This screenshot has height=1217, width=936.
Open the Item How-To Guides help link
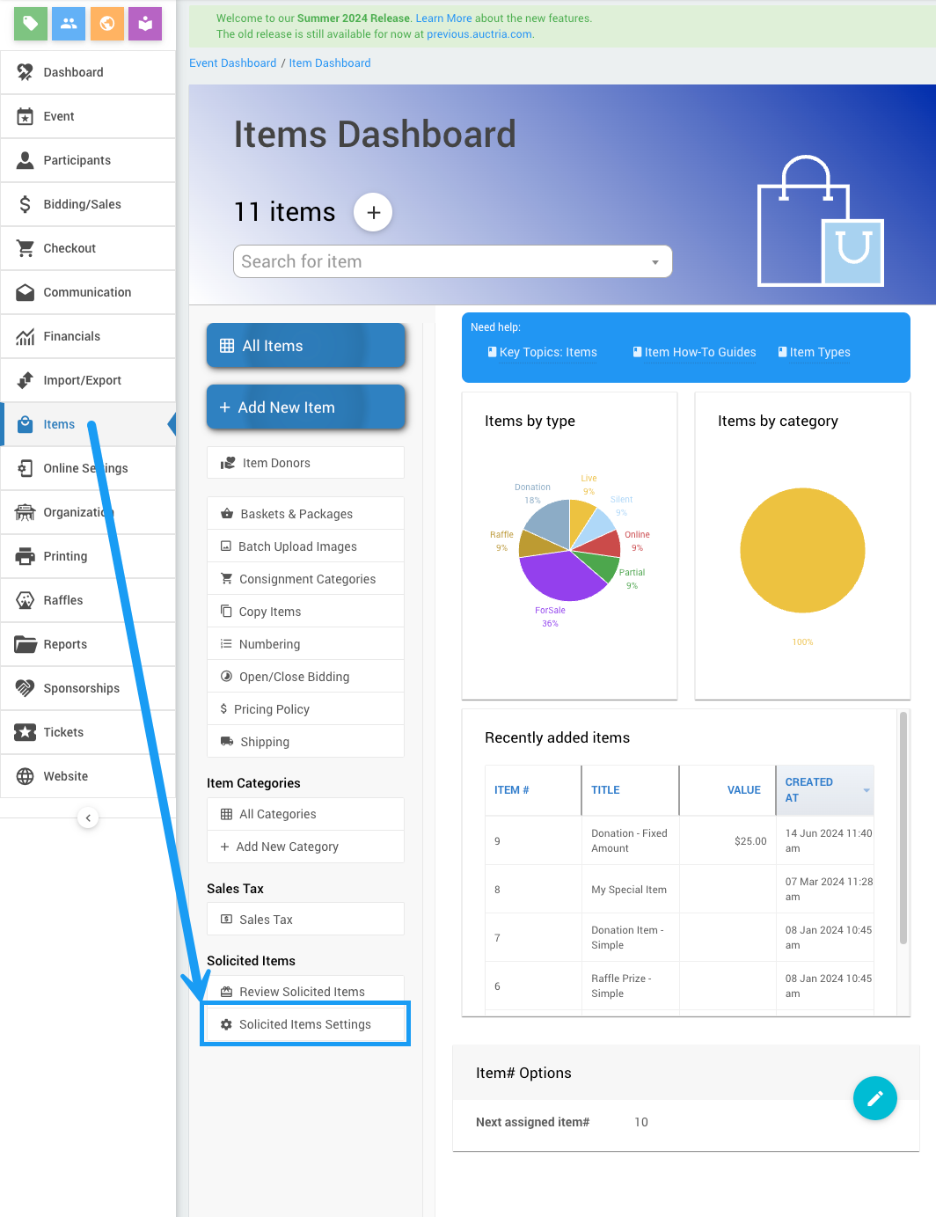(x=699, y=352)
